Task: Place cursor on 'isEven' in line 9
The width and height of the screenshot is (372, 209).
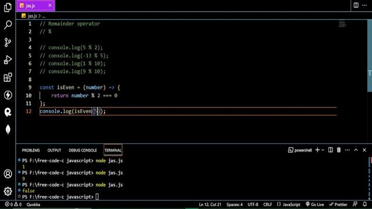Action: click(66, 87)
